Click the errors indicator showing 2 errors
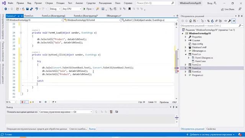Screen dimensions: 245x138 (24, 102)
